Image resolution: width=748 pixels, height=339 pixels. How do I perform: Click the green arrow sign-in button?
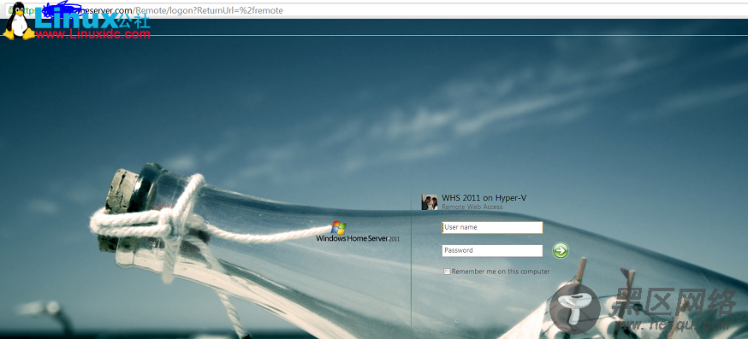click(x=561, y=250)
